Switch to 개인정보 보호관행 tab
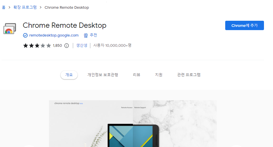Viewport: 273px width, 147px height. coord(103,75)
